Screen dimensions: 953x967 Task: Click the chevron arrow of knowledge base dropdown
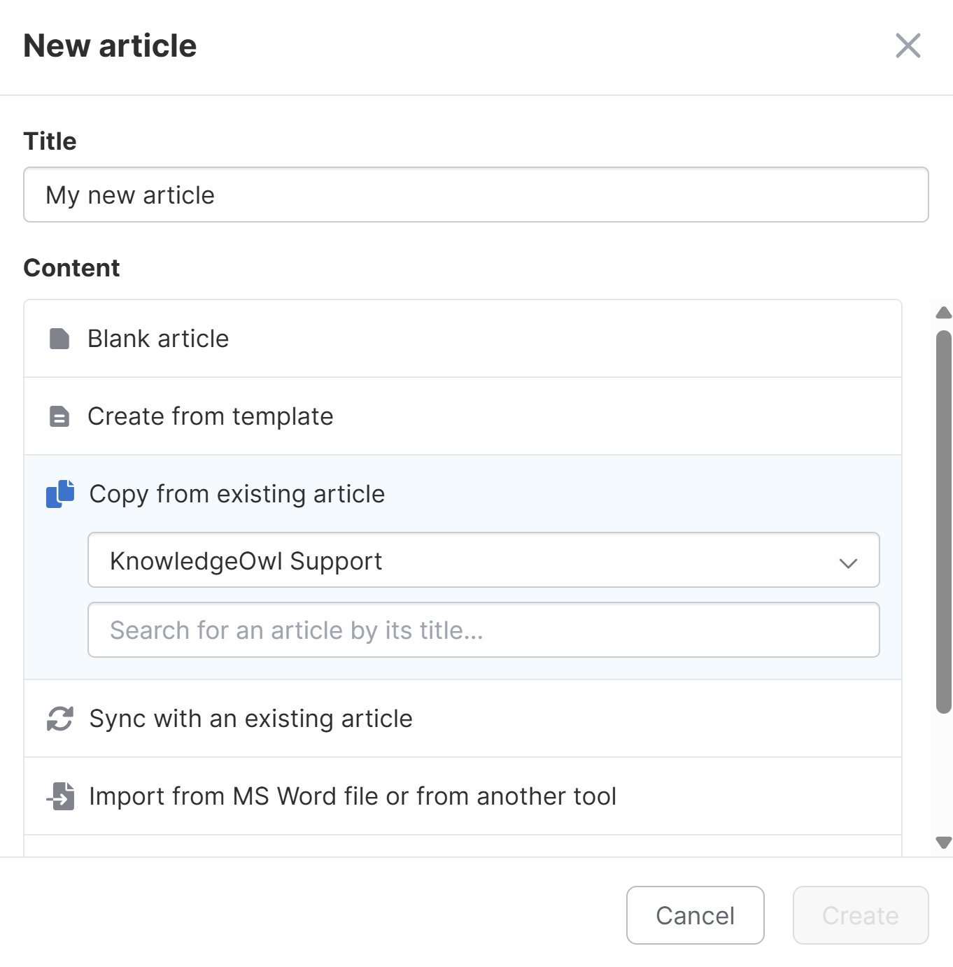click(848, 563)
